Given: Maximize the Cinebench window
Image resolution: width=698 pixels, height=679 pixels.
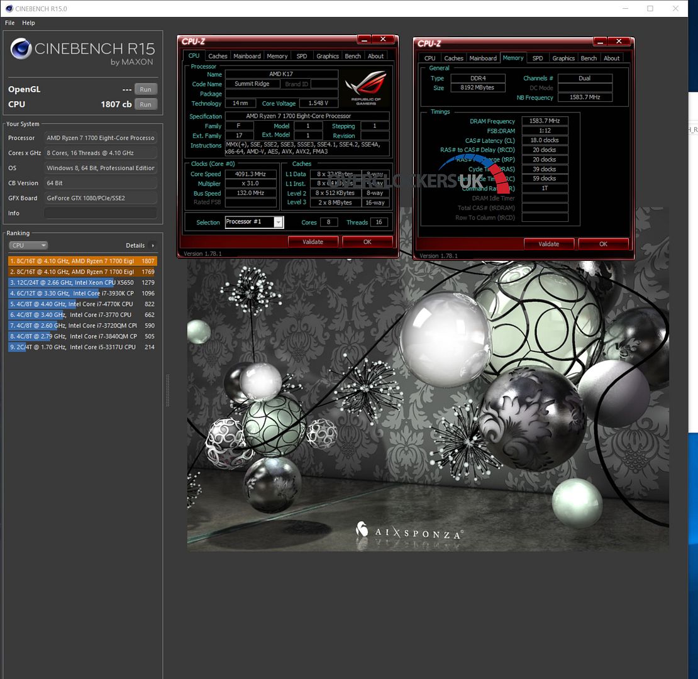Looking at the screenshot, I should [x=650, y=8].
